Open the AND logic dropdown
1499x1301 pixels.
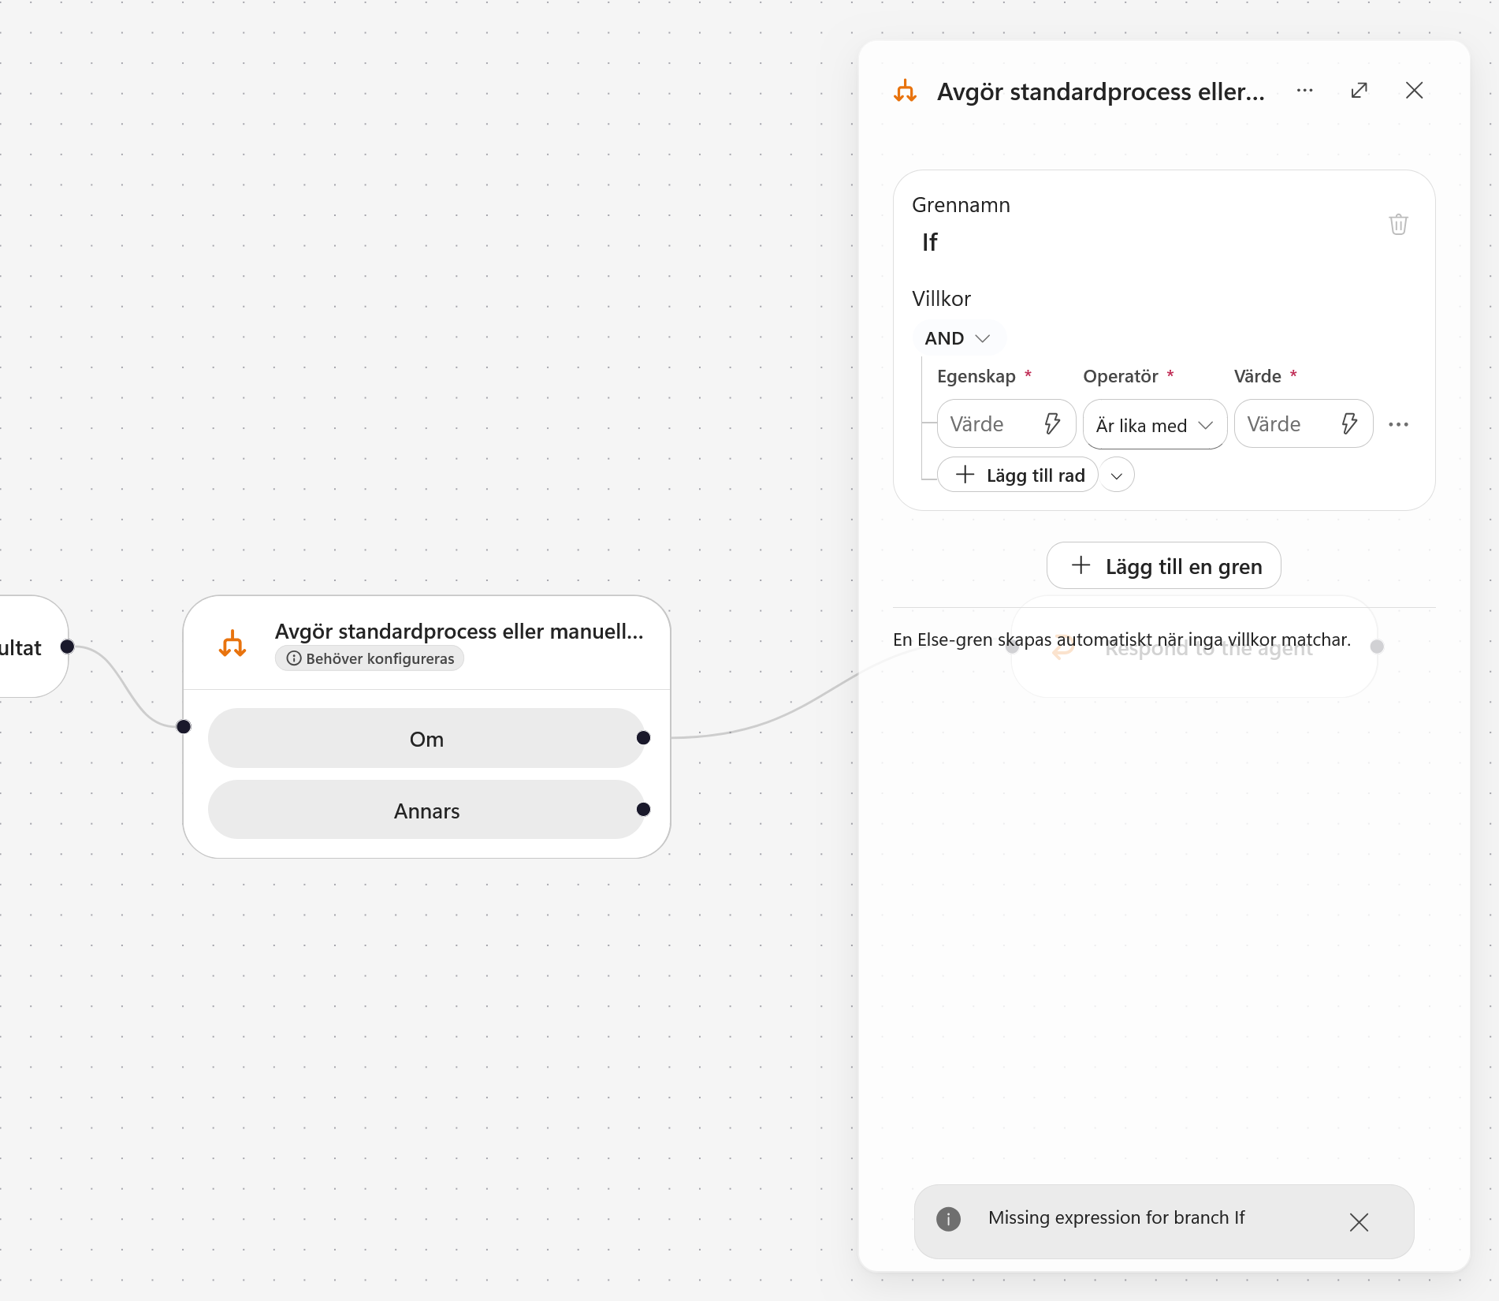[x=958, y=338]
